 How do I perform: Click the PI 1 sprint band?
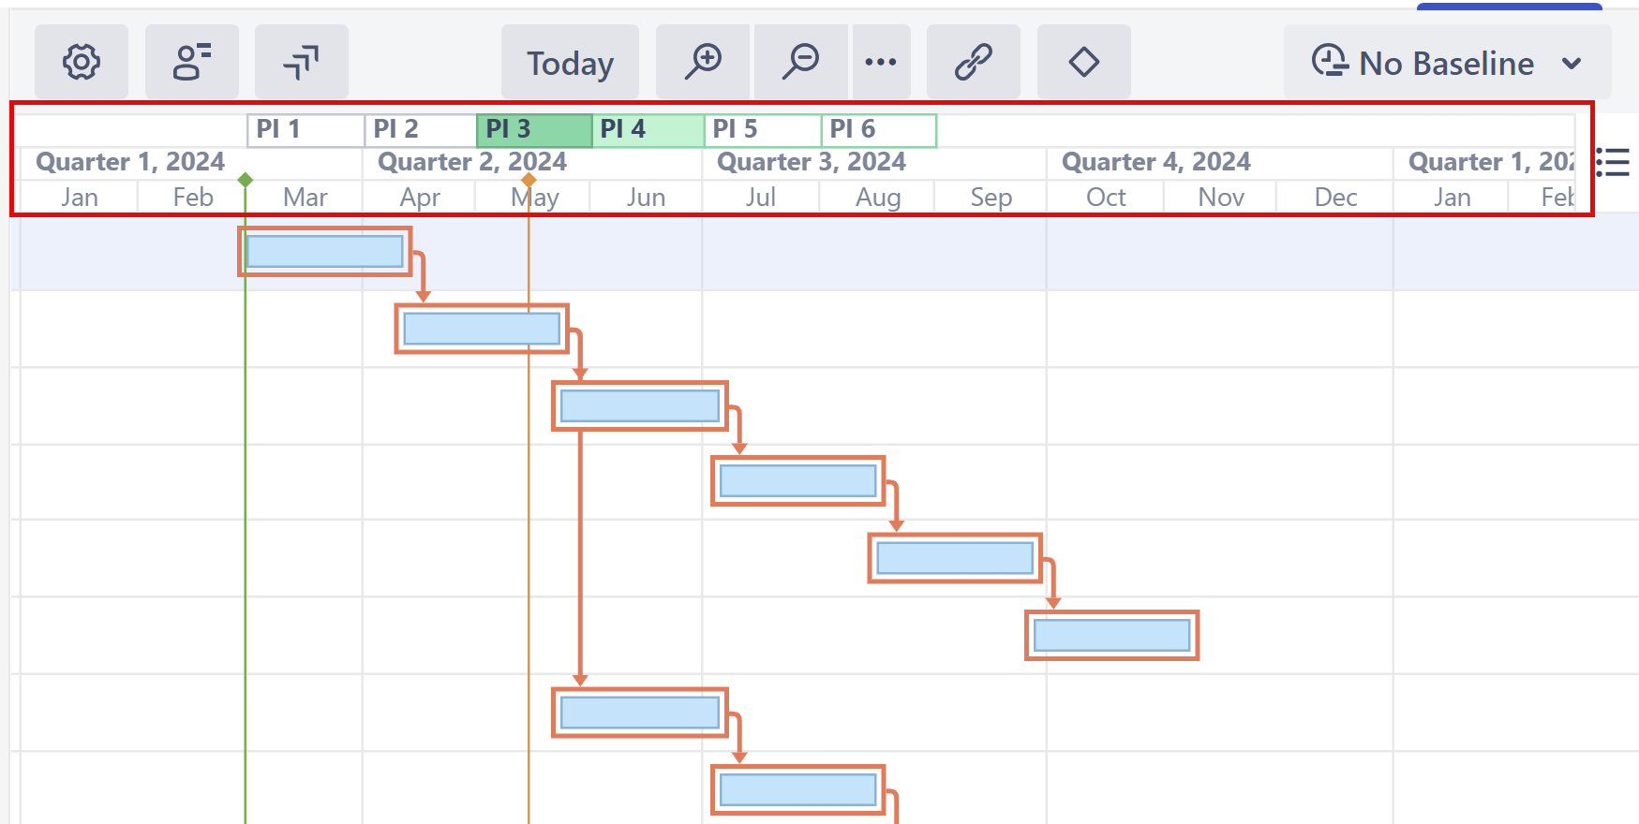305,129
